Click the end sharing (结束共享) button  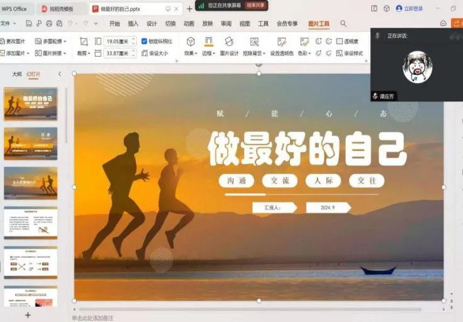pos(255,6)
